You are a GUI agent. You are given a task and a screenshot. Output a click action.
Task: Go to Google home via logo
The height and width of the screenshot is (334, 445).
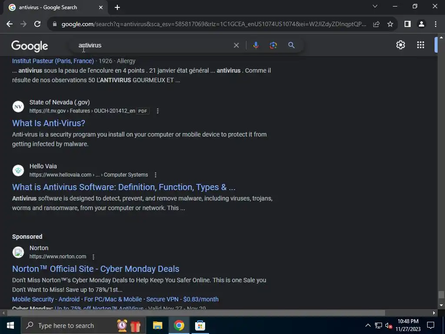click(30, 46)
